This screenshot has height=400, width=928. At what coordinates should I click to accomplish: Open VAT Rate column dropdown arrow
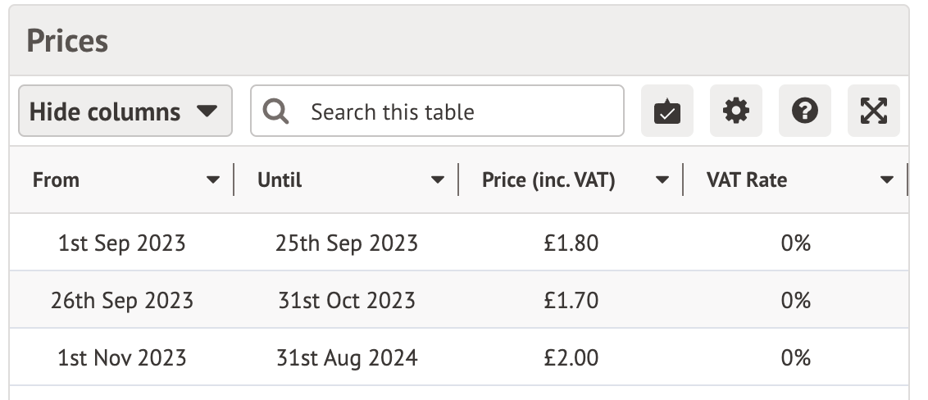click(x=886, y=180)
